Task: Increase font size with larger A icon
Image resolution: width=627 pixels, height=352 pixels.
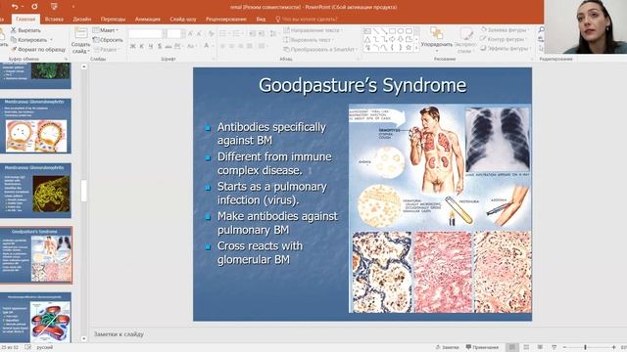Action: point(190,34)
